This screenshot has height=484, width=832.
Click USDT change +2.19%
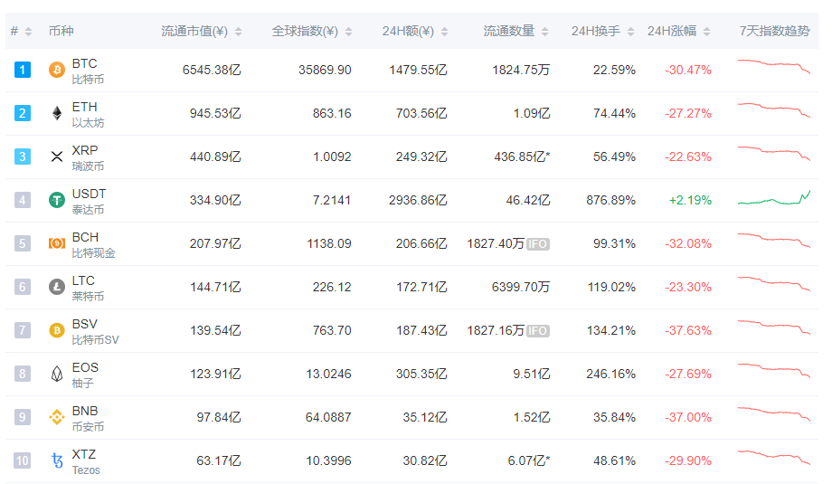(x=690, y=201)
